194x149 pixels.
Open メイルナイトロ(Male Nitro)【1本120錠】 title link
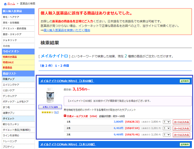click(68, 144)
